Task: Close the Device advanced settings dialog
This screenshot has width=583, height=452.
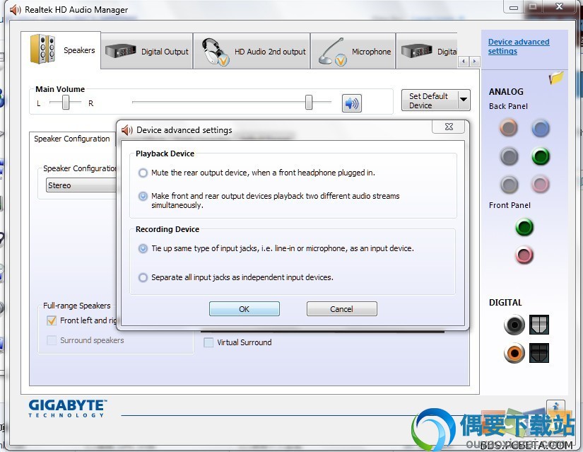Action: pos(449,127)
